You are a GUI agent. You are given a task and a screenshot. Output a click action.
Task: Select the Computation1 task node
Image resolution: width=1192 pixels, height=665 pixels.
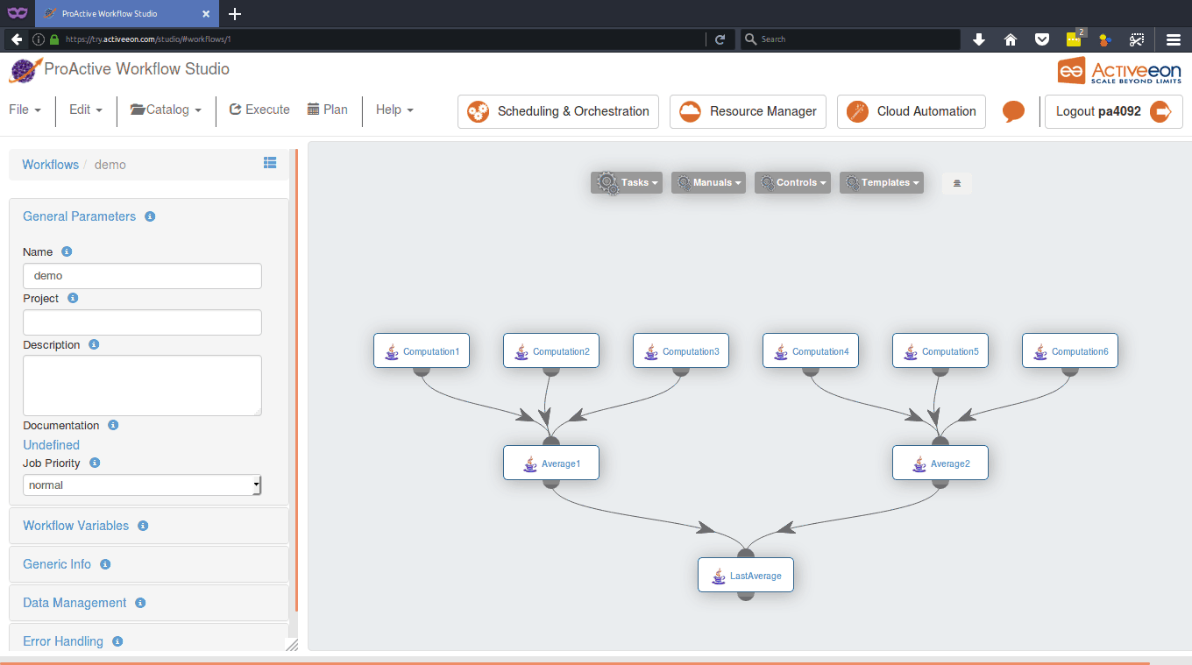click(x=422, y=350)
